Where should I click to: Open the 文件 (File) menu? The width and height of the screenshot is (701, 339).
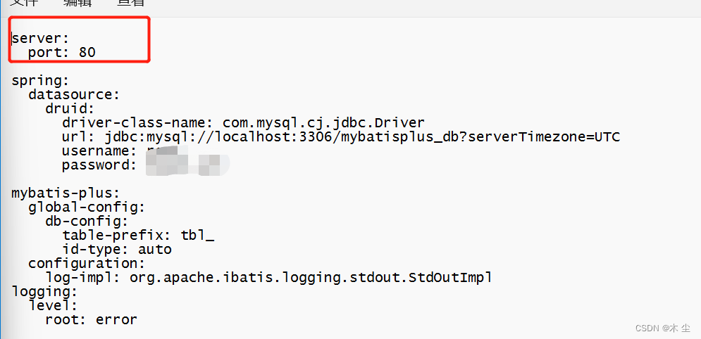(x=24, y=3)
